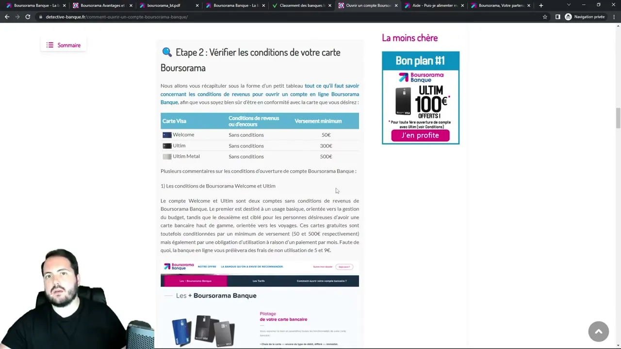Close the Boursorama Avantages tab
The width and height of the screenshot is (621, 349).
[131, 5]
